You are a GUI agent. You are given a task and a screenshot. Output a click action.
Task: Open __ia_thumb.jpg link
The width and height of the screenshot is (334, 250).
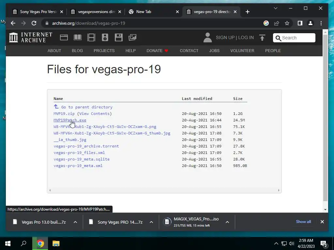pyautogui.click(x=70, y=140)
